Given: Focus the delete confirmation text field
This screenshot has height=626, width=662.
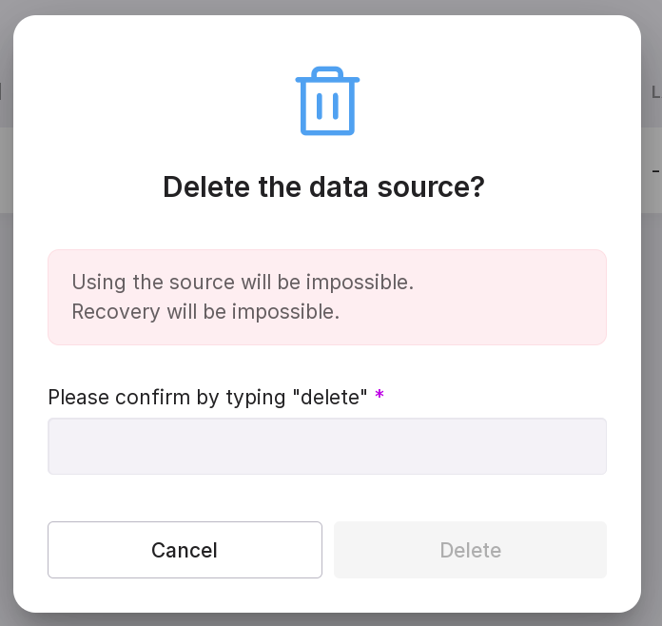Looking at the screenshot, I should tap(327, 446).
